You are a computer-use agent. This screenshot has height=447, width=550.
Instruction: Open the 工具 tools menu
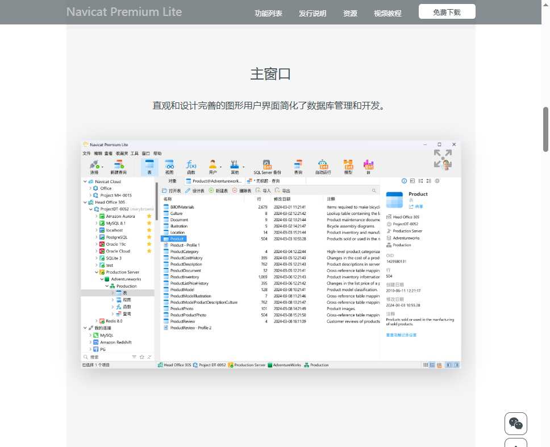pyautogui.click(x=134, y=154)
